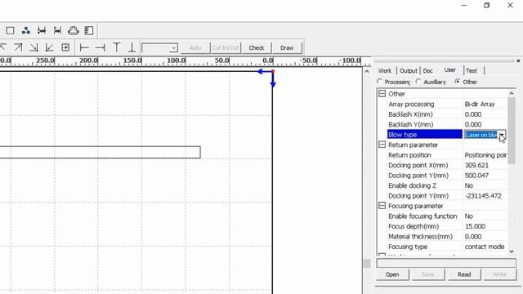
Task: Collapse the Return parameter group
Action: [382, 145]
